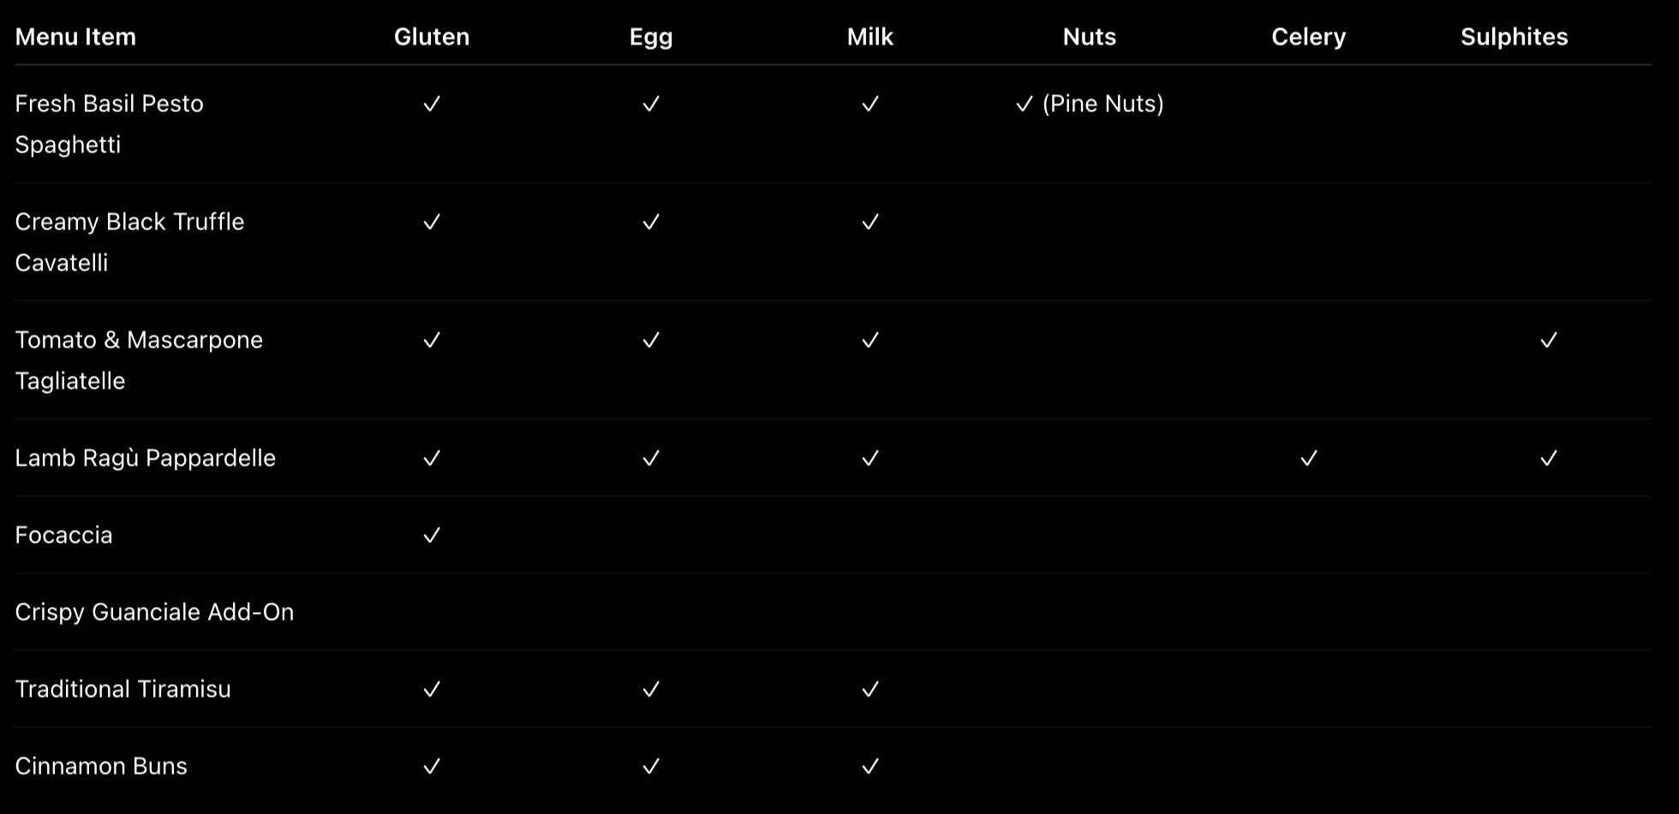Click the Egg checkmark for Traditional Tiramisu
Viewport: 1679px width, 814px height.
coord(651,689)
